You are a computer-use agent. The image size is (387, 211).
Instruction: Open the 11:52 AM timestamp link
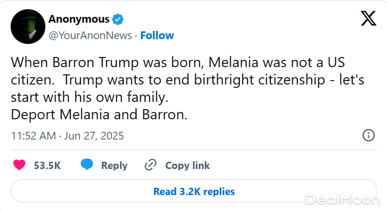33,136
